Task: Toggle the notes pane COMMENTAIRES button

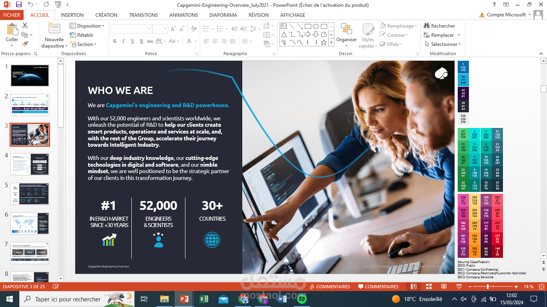Action: pyautogui.click(x=330, y=287)
